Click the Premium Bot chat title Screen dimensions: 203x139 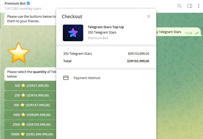pyautogui.click(x=15, y=4)
